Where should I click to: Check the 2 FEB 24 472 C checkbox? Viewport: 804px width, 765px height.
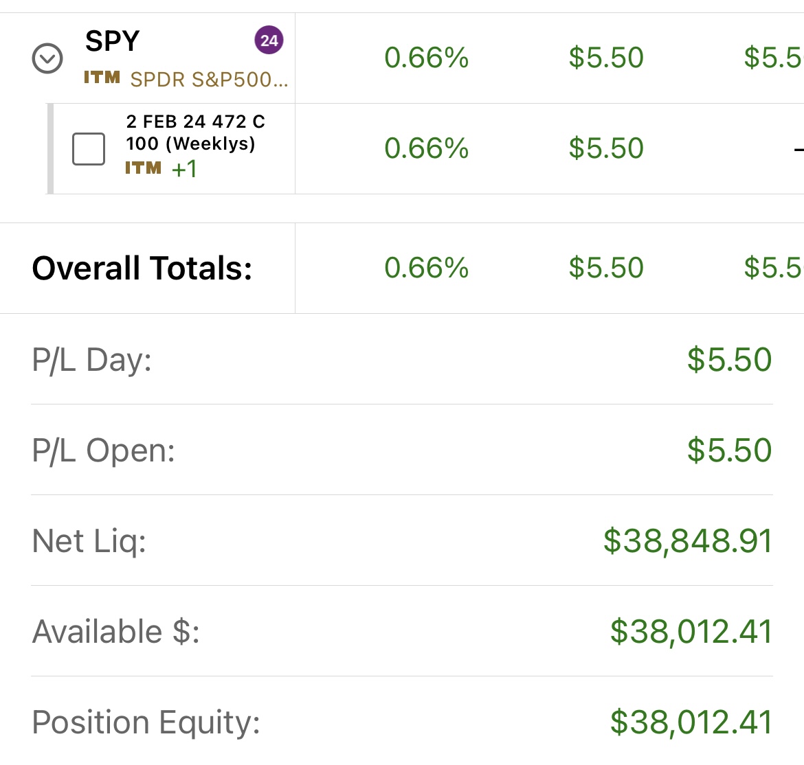[x=89, y=148]
